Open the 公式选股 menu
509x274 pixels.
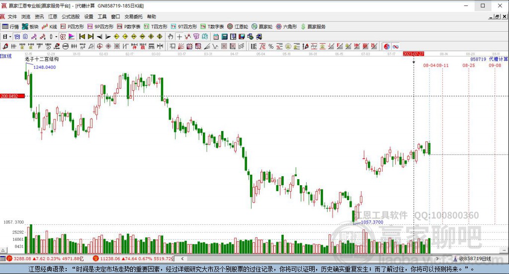click(x=71, y=16)
